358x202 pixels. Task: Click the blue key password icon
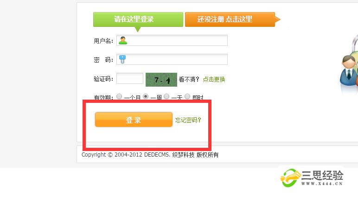122,59
